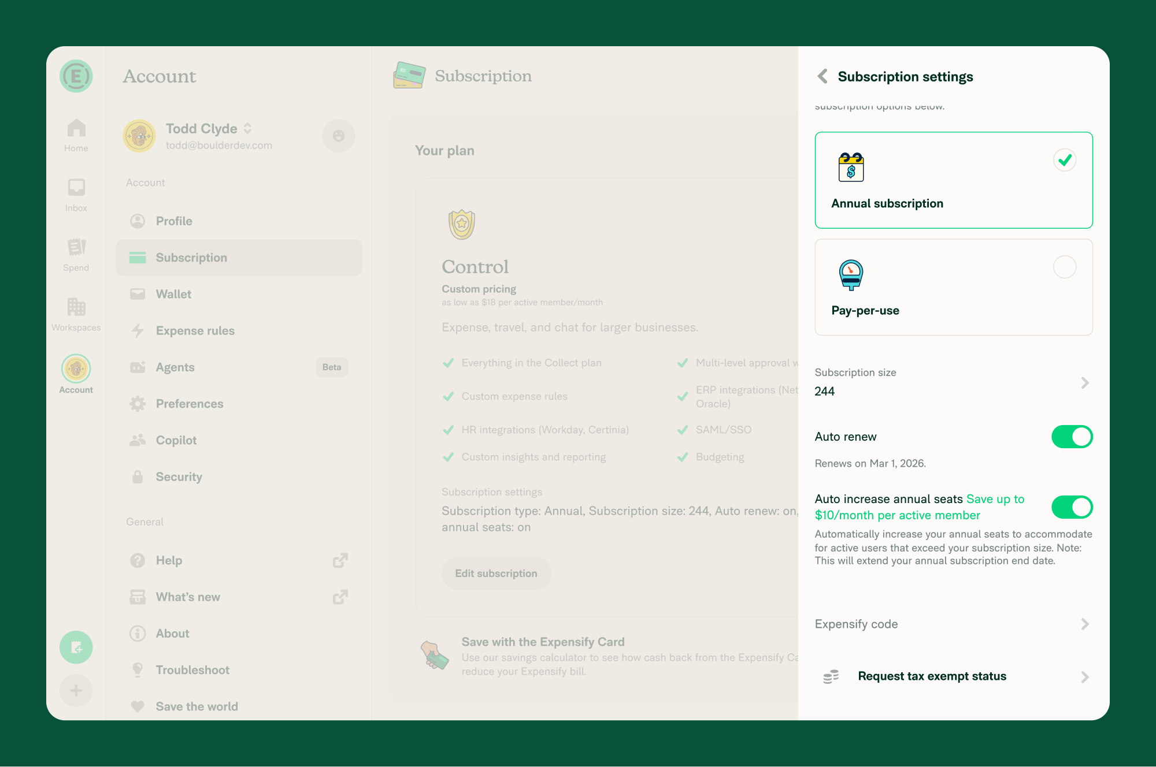Click the Subscription size value 244
Screen dimensions: 1156x767
pyautogui.click(x=825, y=391)
